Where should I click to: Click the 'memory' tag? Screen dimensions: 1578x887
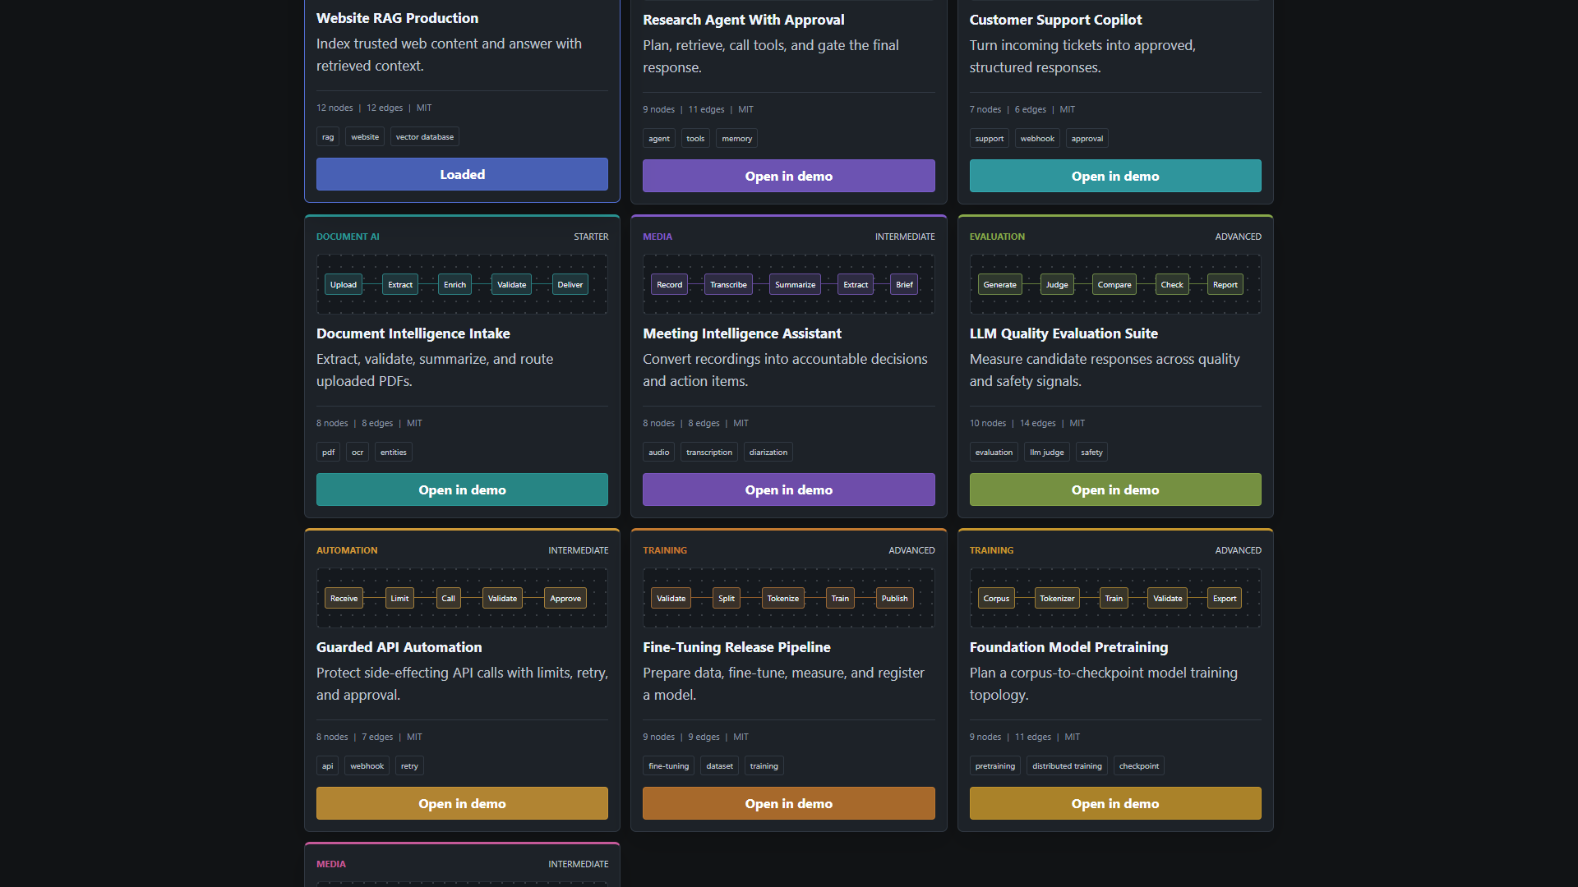point(736,139)
